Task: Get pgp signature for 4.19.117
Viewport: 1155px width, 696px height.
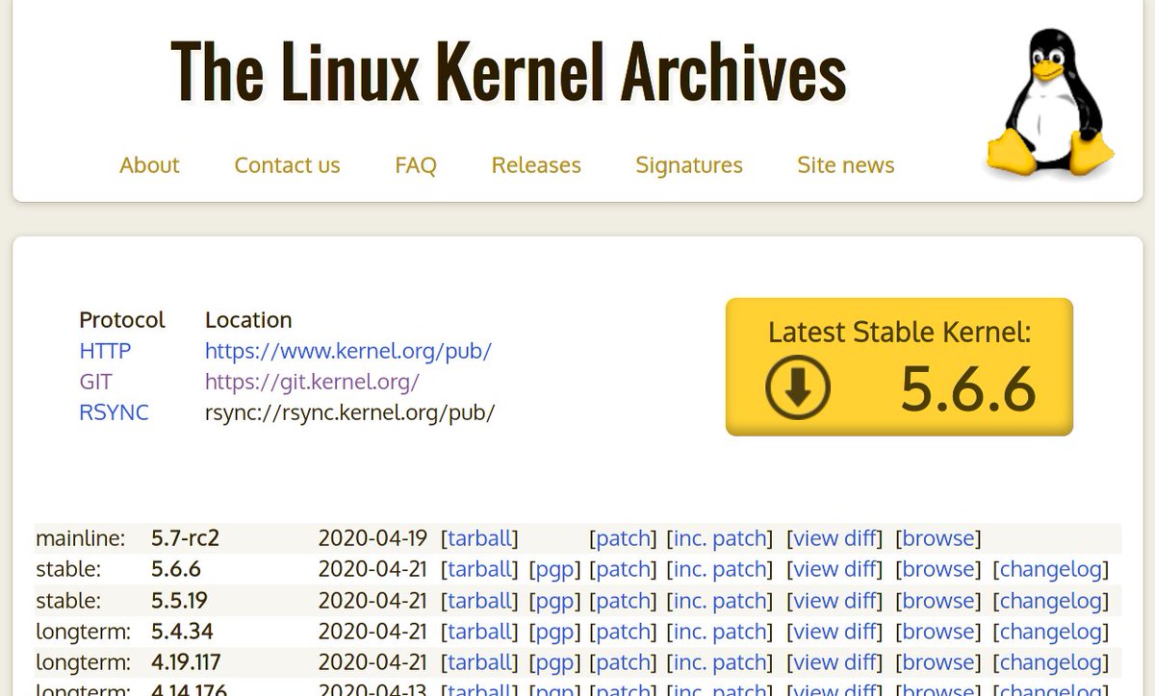Action: pyautogui.click(x=555, y=662)
